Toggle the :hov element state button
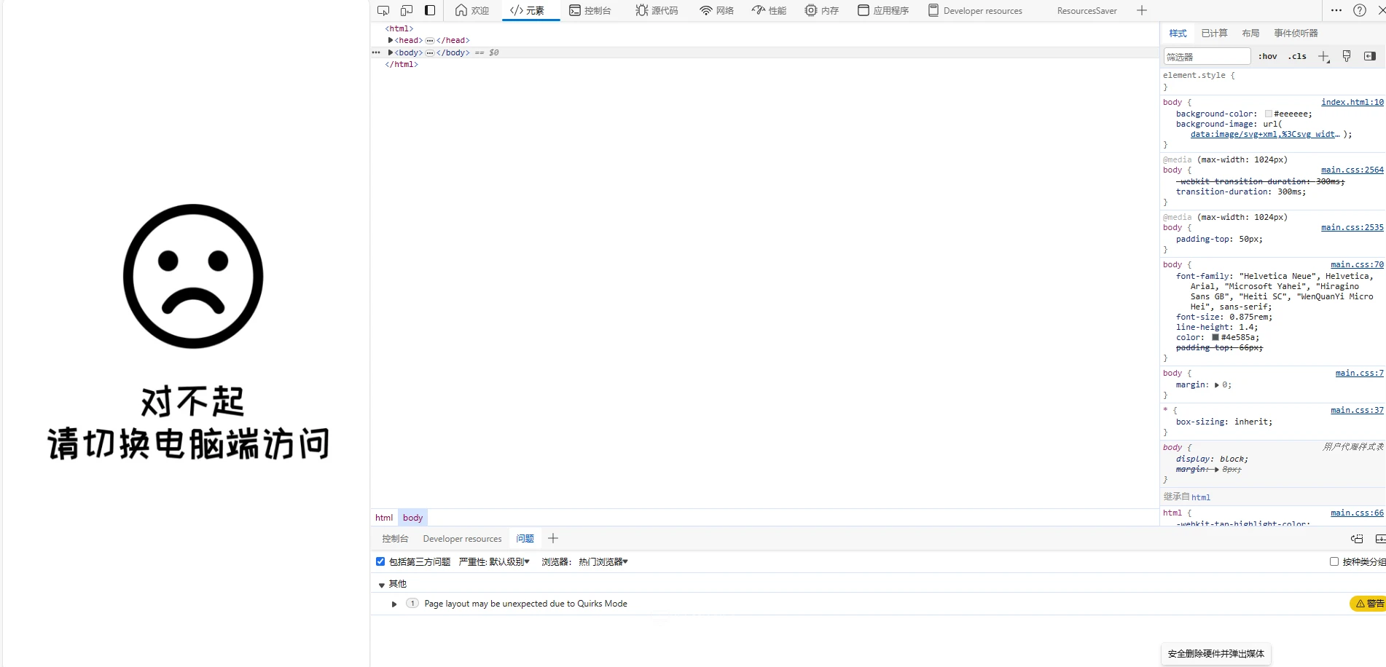The image size is (1386, 667). (1268, 56)
